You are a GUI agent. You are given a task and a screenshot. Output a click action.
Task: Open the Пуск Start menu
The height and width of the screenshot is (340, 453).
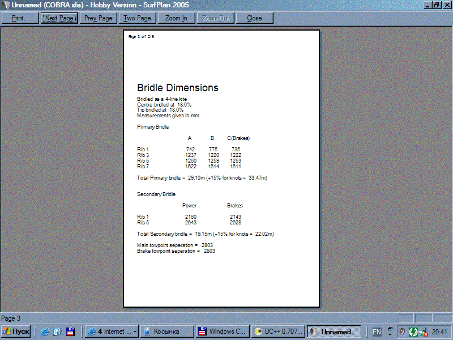point(16,331)
